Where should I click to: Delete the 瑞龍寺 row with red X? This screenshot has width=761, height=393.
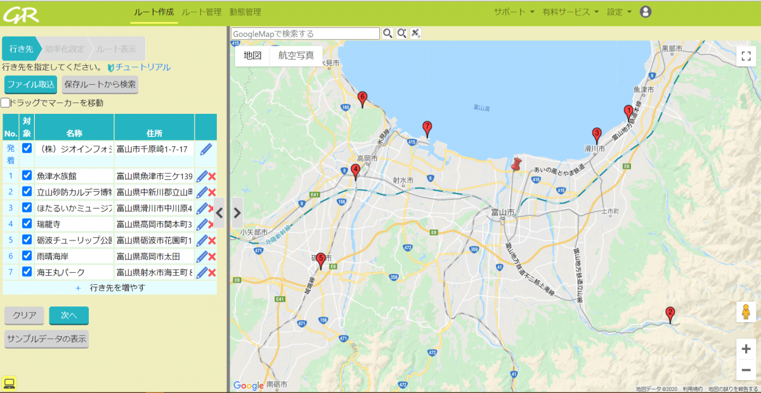pyautogui.click(x=212, y=224)
